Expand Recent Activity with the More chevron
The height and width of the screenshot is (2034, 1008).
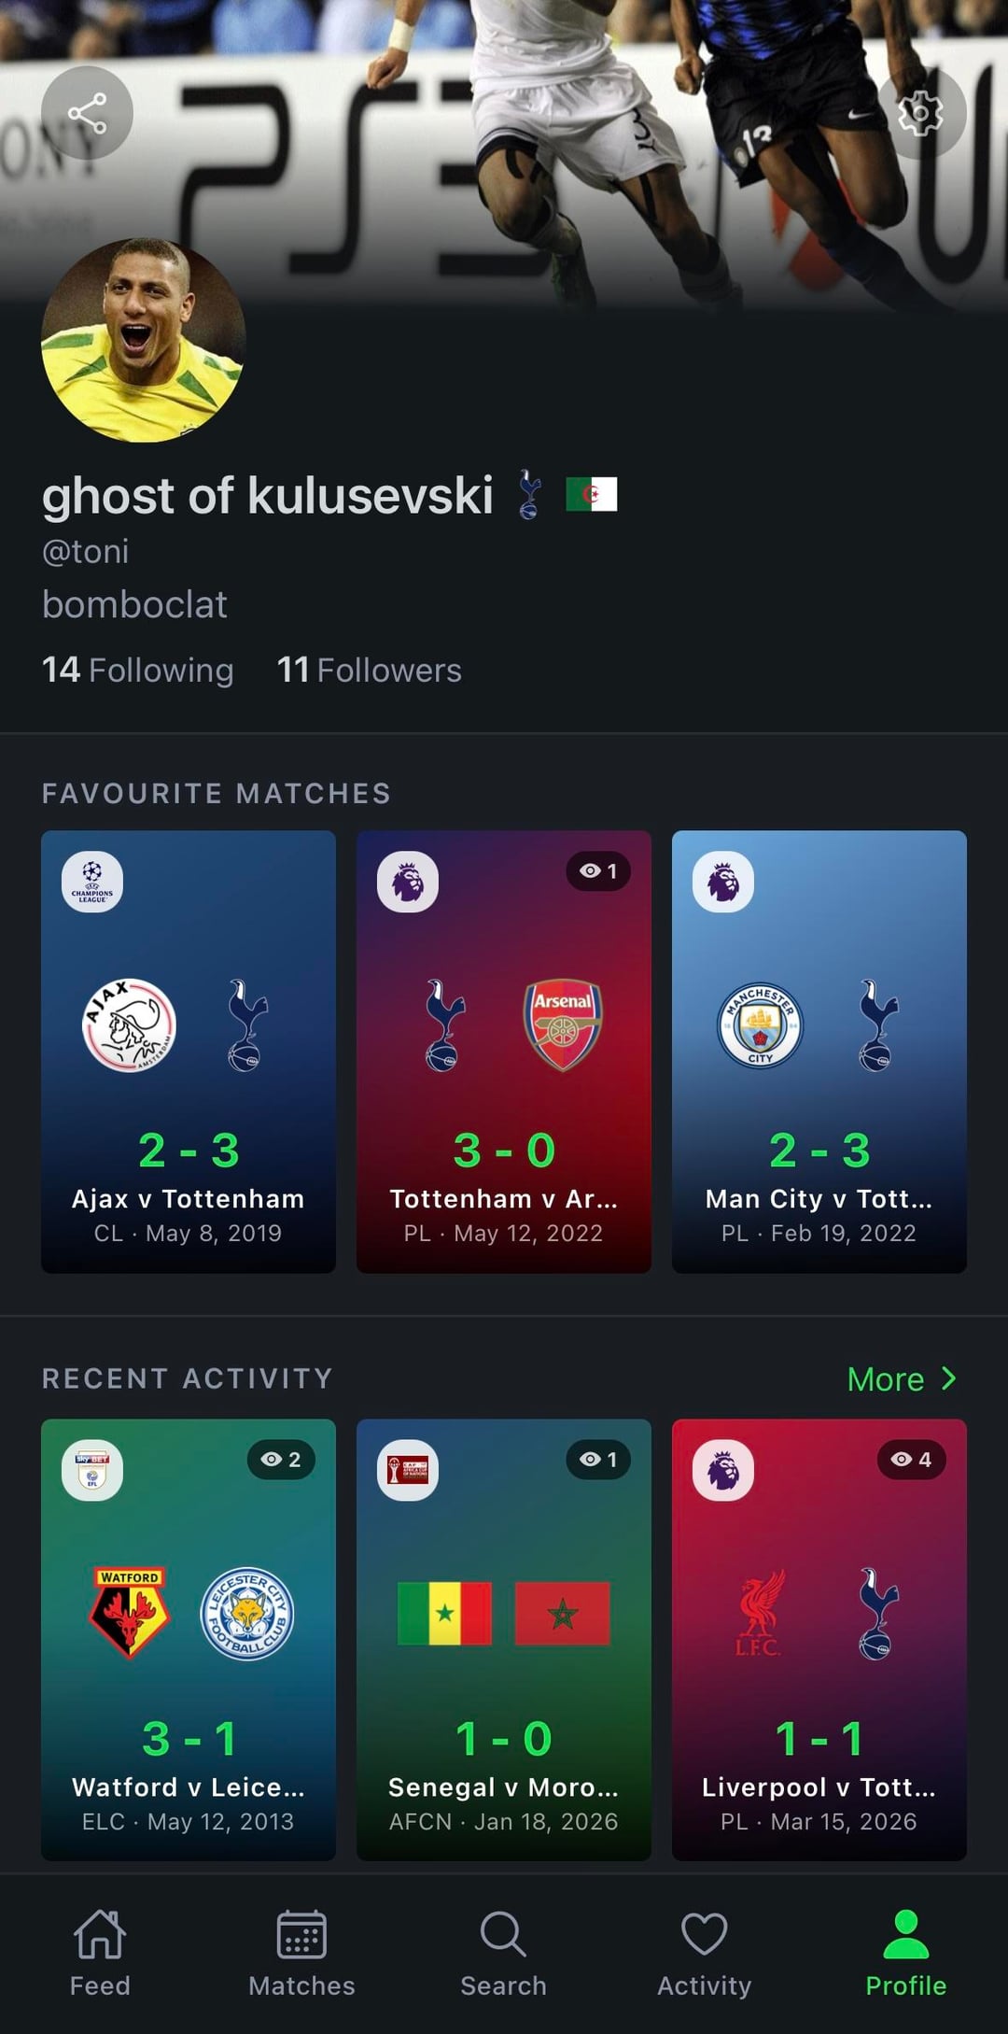click(902, 1378)
